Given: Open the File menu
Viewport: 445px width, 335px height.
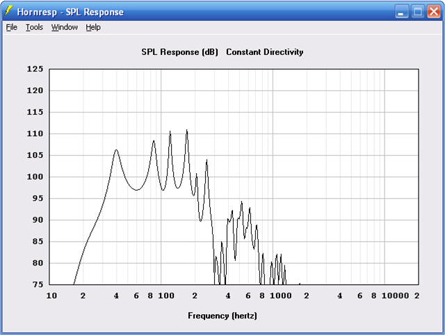Looking at the screenshot, I should pos(12,27).
